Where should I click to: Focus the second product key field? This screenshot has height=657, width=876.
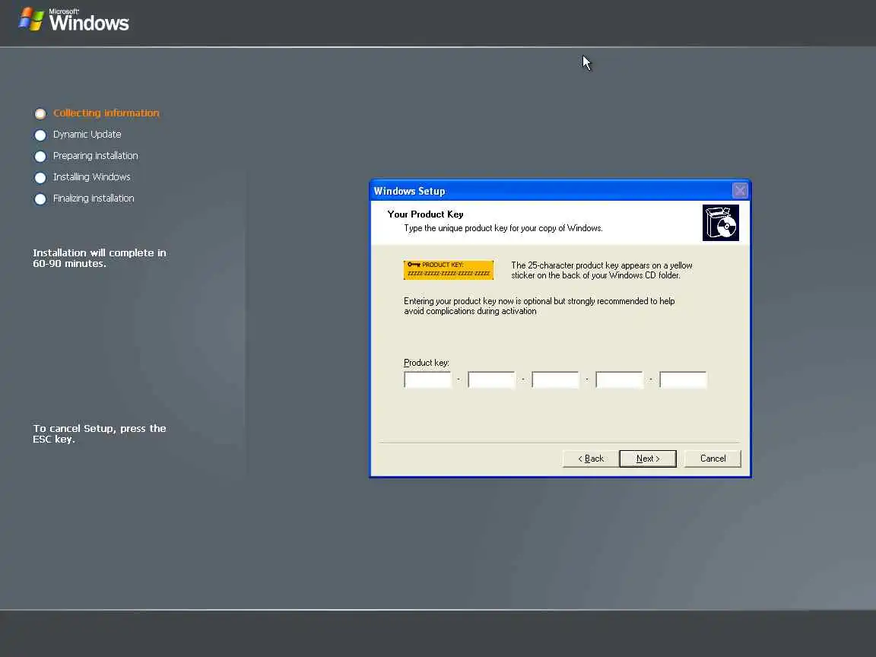coord(491,379)
